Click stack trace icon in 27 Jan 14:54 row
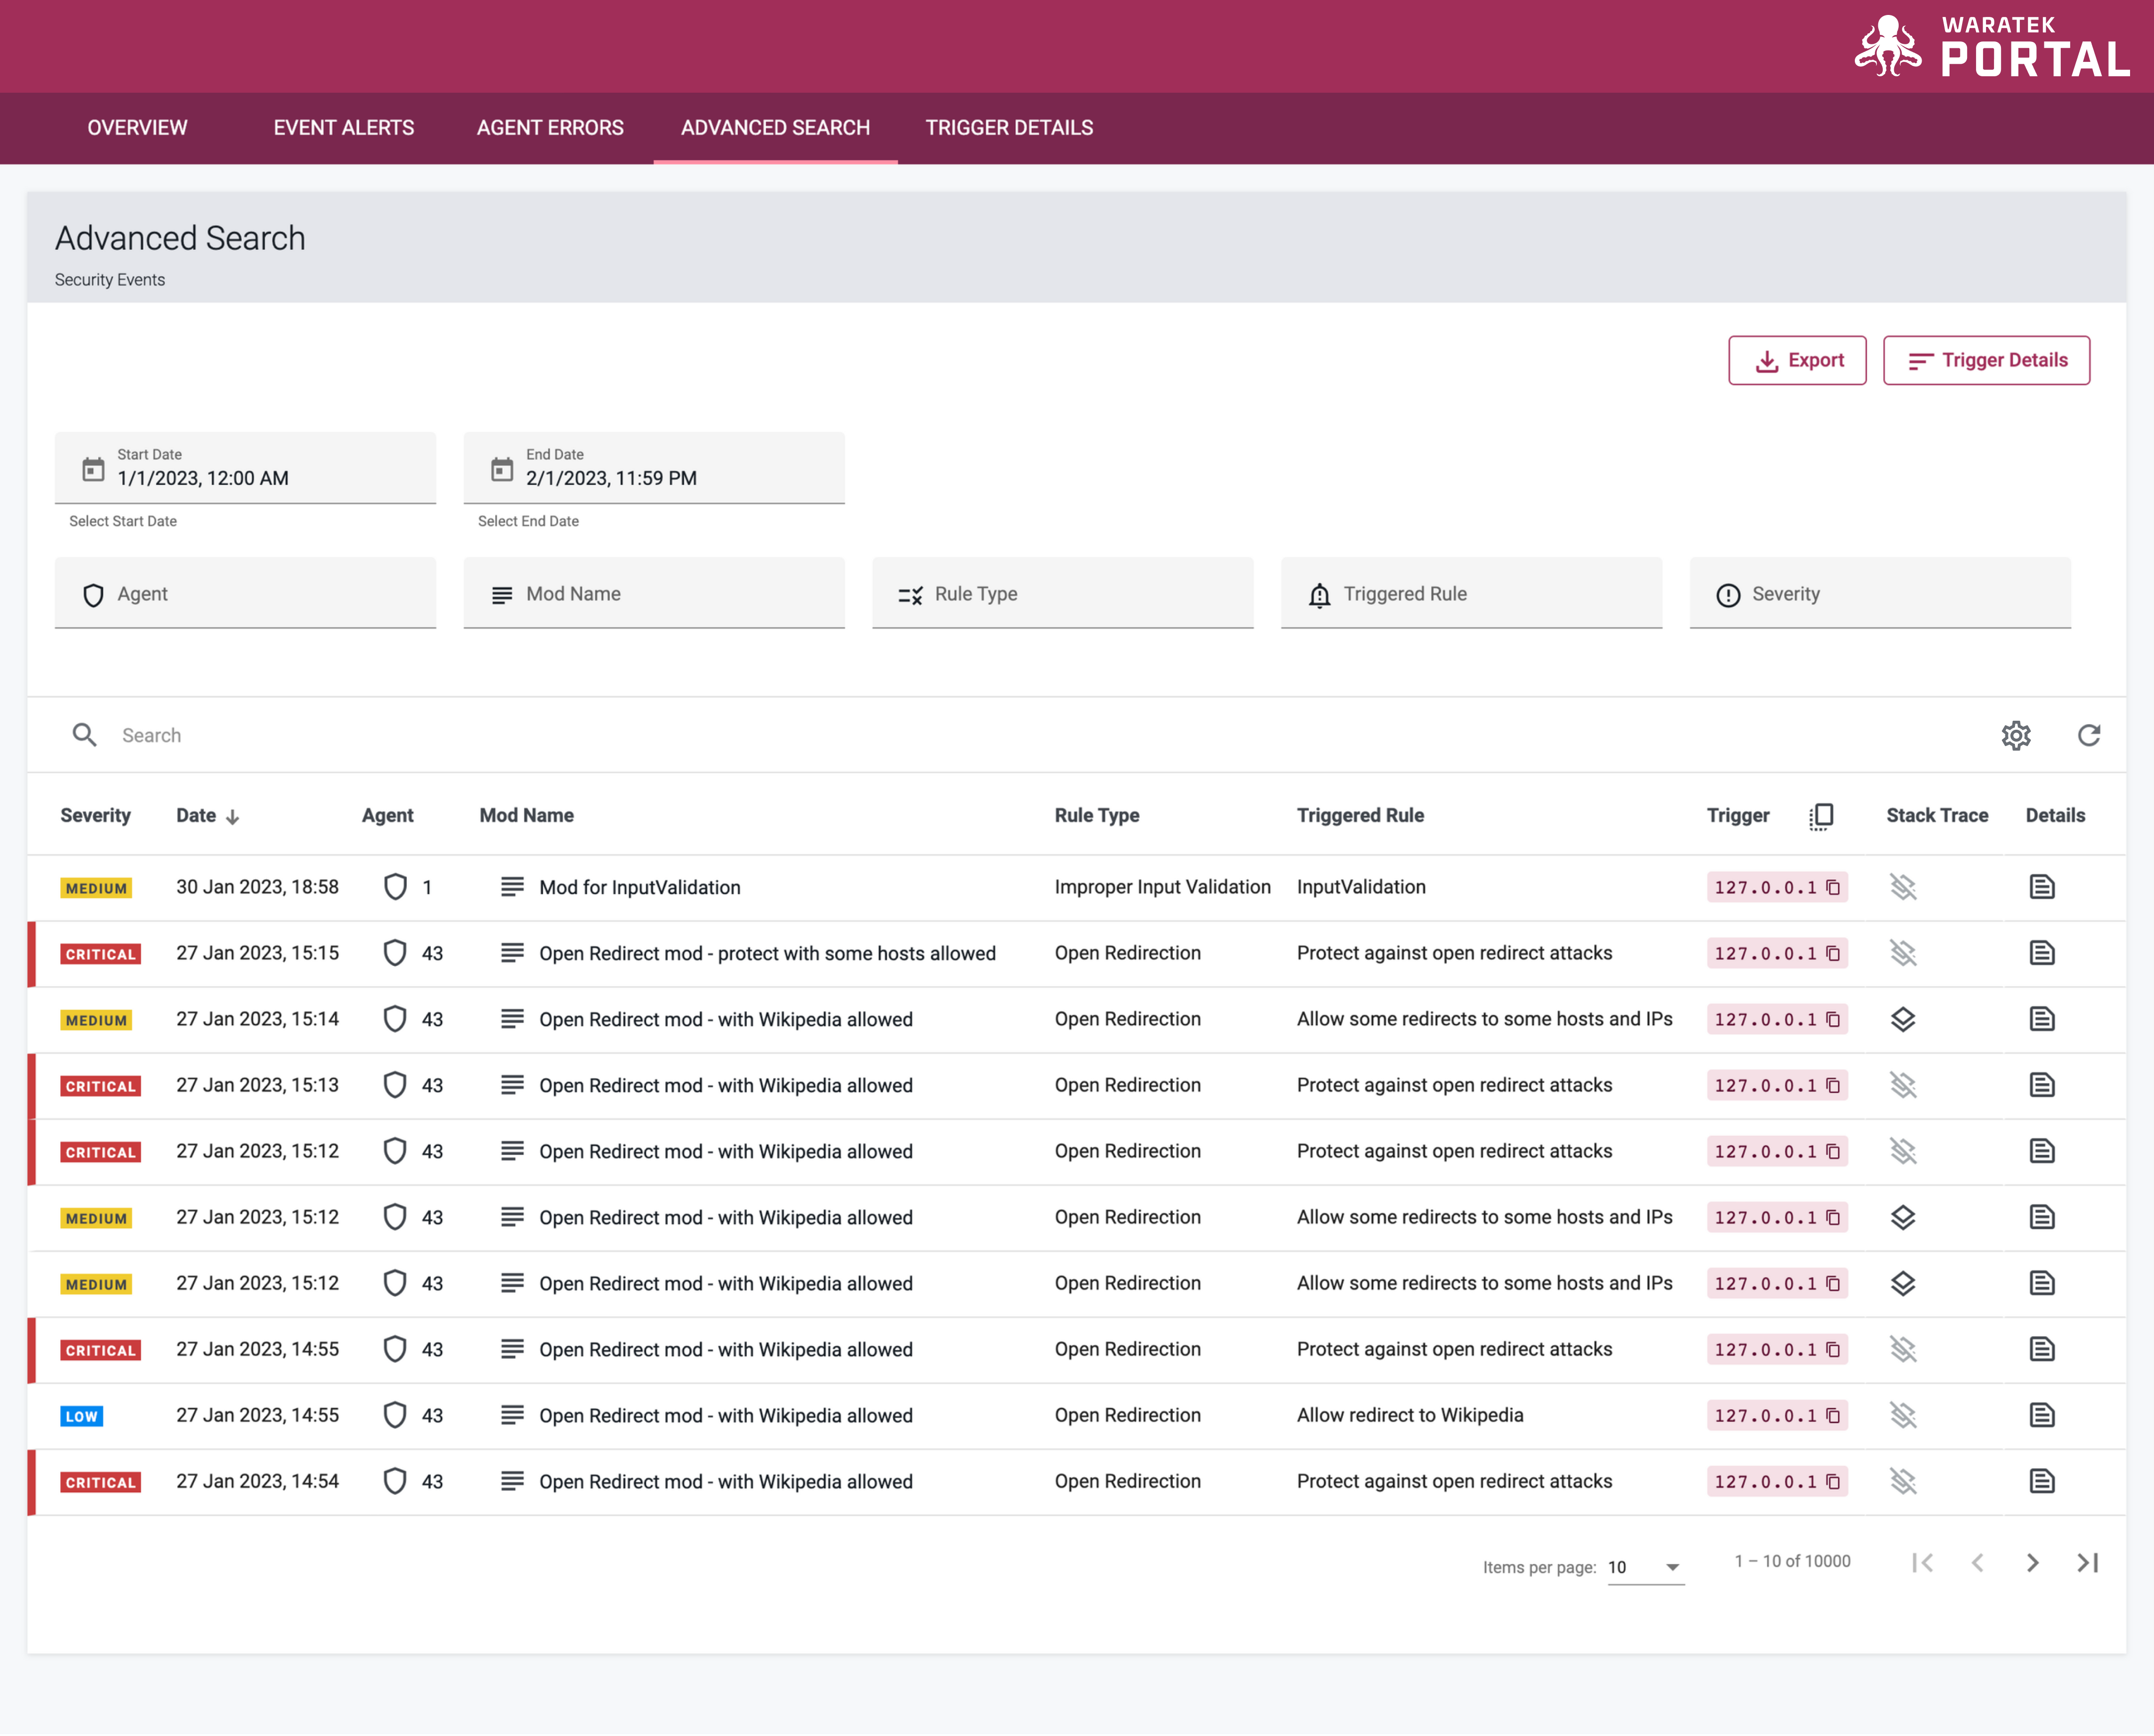2154x1736 pixels. 1902,1481
